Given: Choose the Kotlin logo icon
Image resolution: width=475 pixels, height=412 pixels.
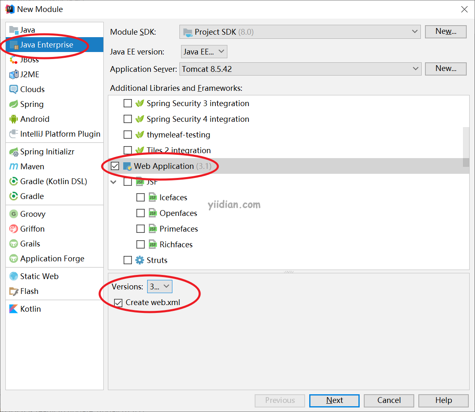Looking at the screenshot, I should (x=14, y=309).
